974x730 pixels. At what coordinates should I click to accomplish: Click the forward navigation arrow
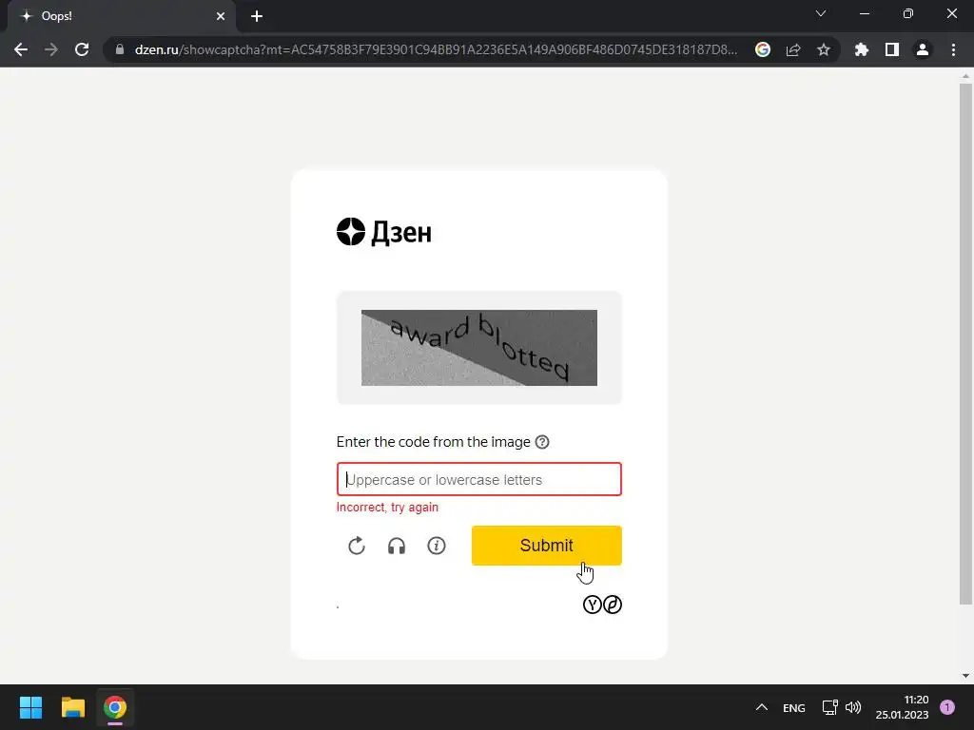coord(51,49)
